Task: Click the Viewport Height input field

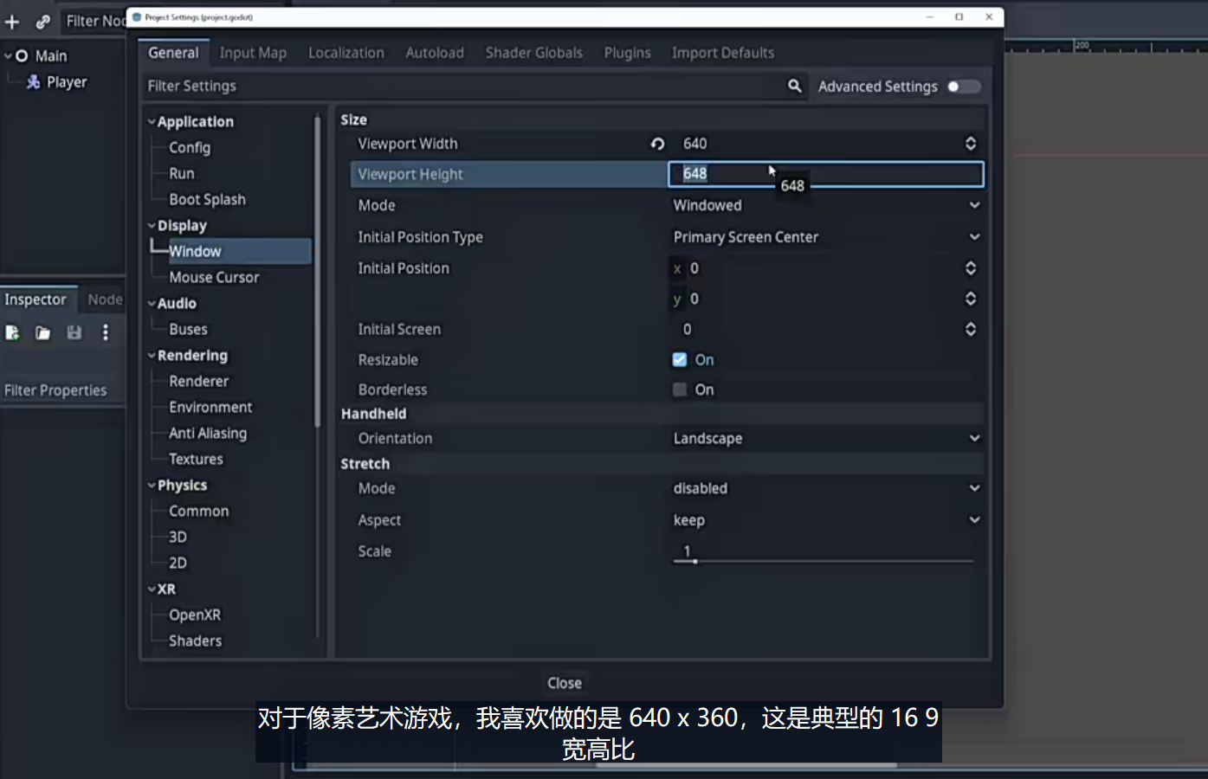Action: [x=826, y=174]
